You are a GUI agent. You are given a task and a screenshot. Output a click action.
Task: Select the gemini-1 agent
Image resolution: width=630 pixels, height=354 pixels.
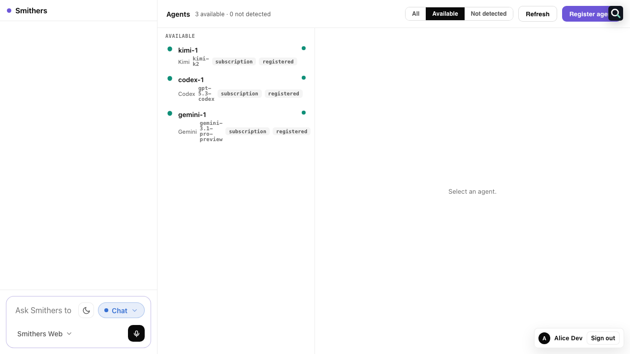(236, 126)
